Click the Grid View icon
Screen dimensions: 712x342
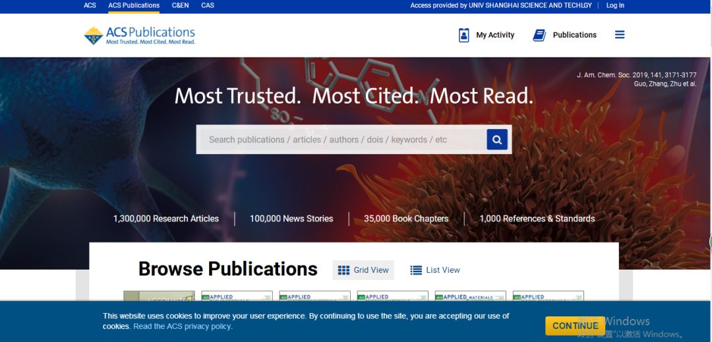343,270
